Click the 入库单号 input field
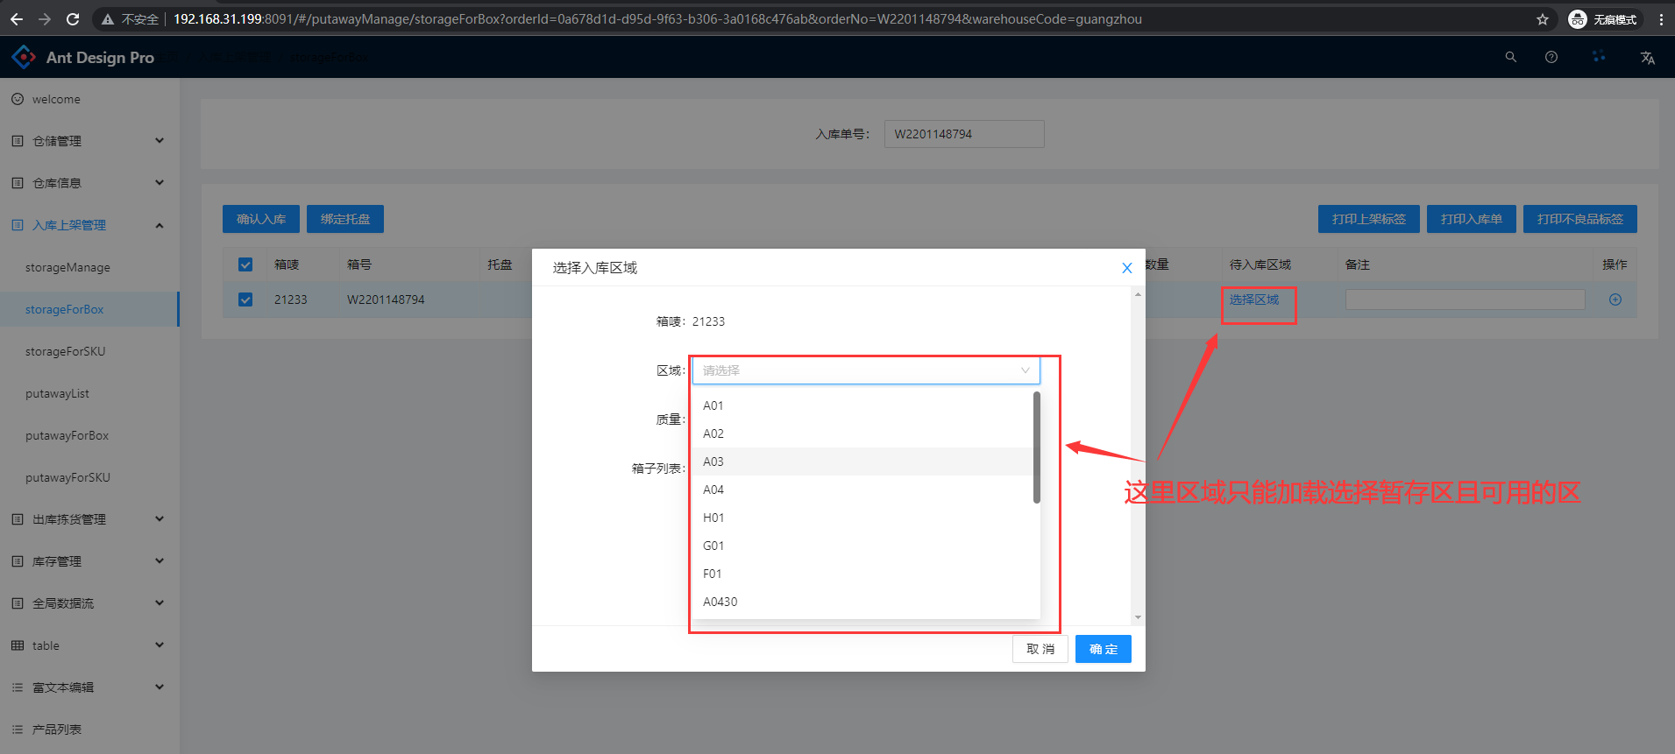1675x754 pixels. 963,134
